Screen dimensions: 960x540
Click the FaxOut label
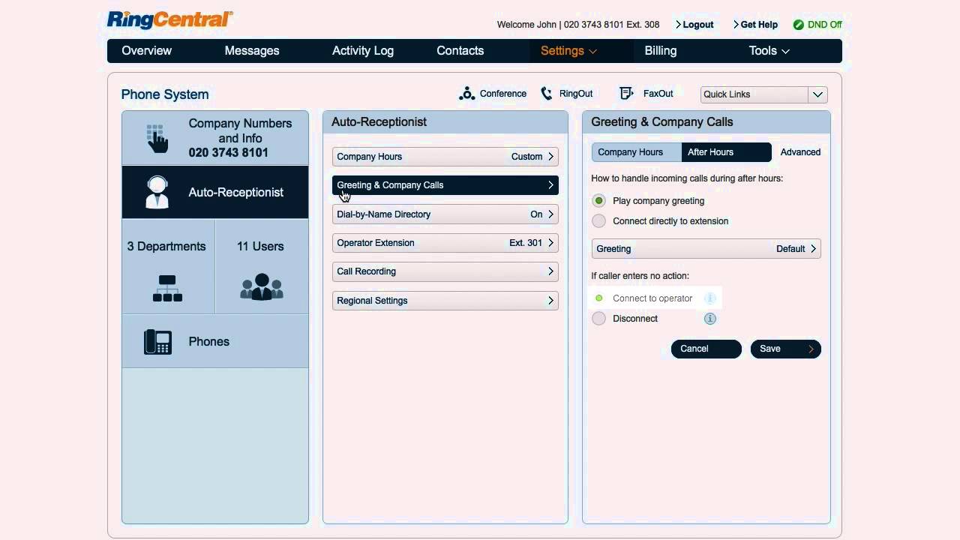pos(658,94)
